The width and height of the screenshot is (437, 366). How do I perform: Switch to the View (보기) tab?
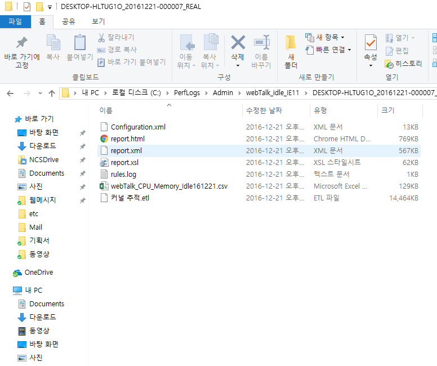pyautogui.click(x=99, y=21)
